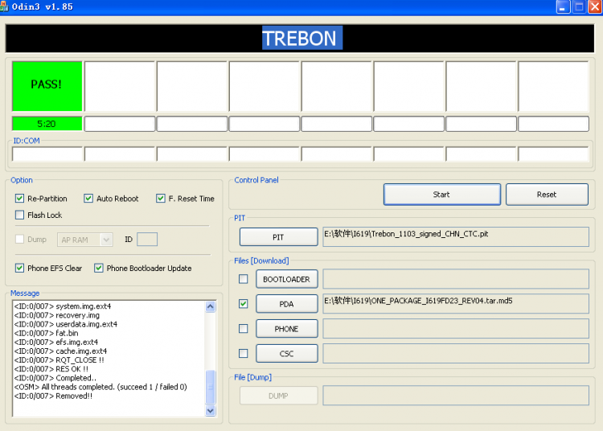This screenshot has width=603, height=431.
Task: Click the green PASS! status box
Action: point(47,85)
